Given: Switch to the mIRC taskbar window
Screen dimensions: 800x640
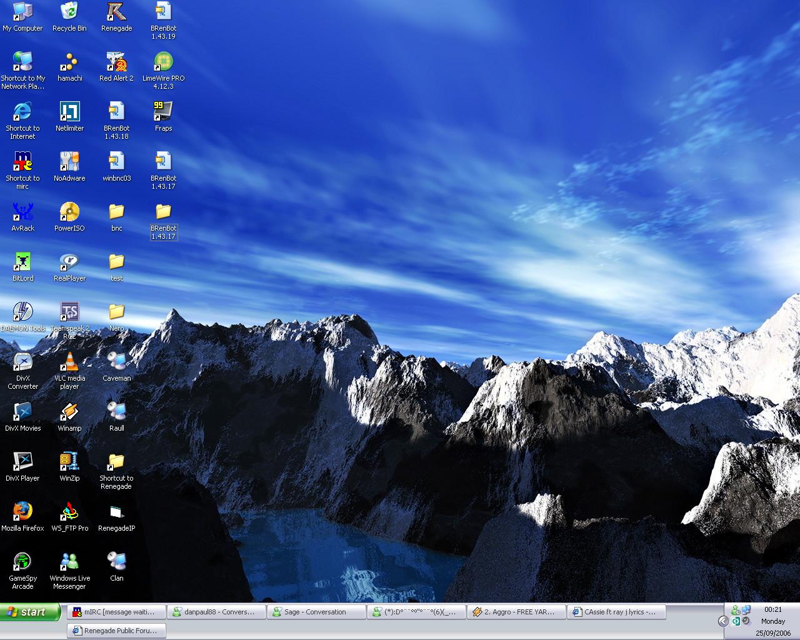Looking at the screenshot, I should point(116,612).
